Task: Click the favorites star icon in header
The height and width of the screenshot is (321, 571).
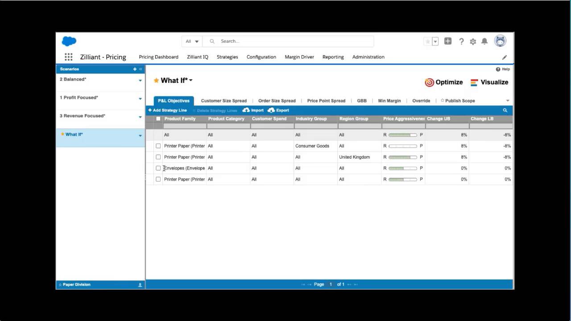Action: (427, 41)
